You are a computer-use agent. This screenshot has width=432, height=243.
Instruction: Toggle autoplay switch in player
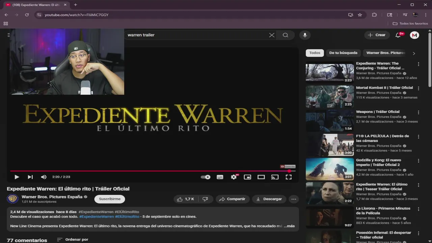(206, 177)
